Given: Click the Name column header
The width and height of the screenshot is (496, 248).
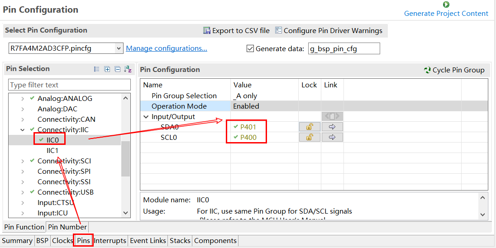Looking at the screenshot, I should click(153, 85).
